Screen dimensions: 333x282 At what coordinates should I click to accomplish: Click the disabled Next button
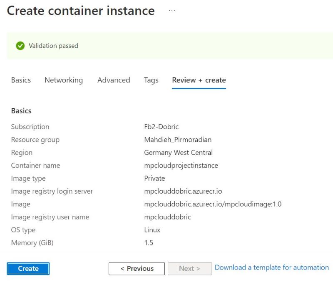189,268
